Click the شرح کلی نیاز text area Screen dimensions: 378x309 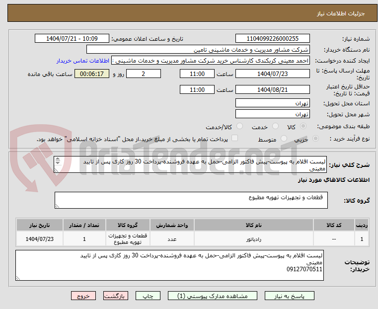tap(190, 164)
